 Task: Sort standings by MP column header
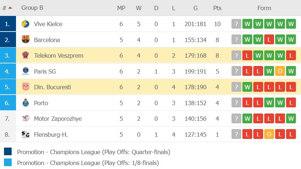tap(121, 8)
